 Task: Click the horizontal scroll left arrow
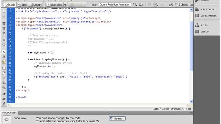point(8,105)
